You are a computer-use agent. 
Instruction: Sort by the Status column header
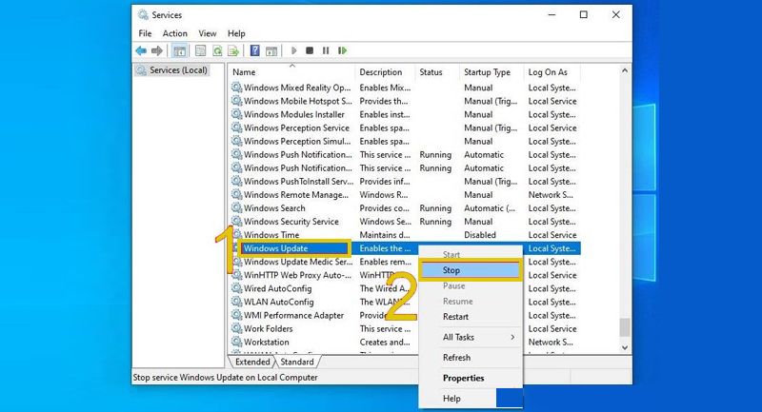coord(437,71)
